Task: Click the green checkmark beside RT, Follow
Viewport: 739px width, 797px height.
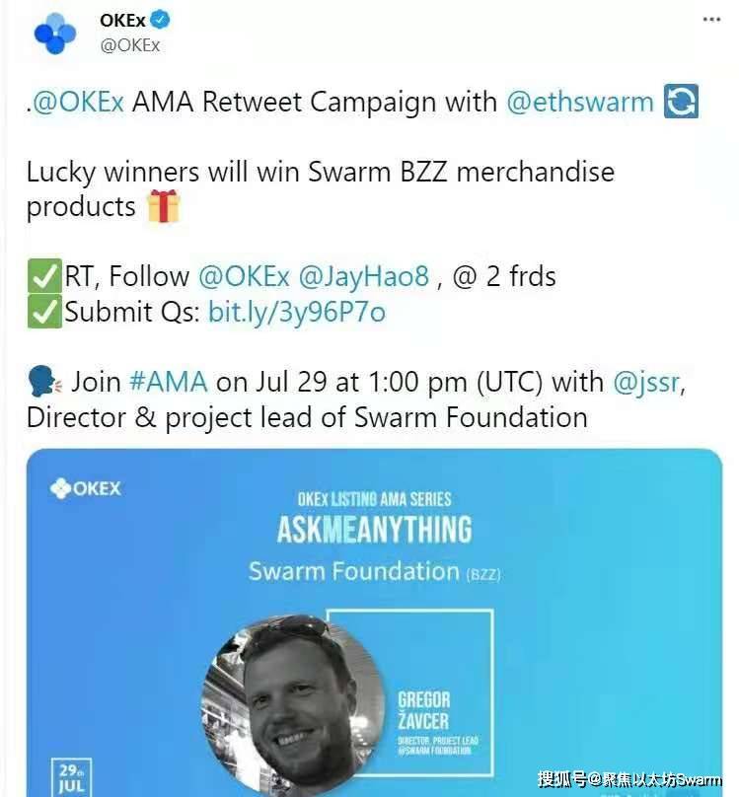Action: (x=44, y=275)
